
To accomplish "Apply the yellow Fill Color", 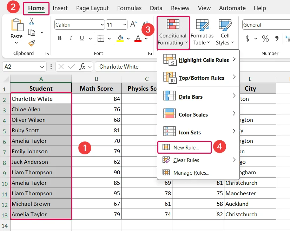I will 120,38.
